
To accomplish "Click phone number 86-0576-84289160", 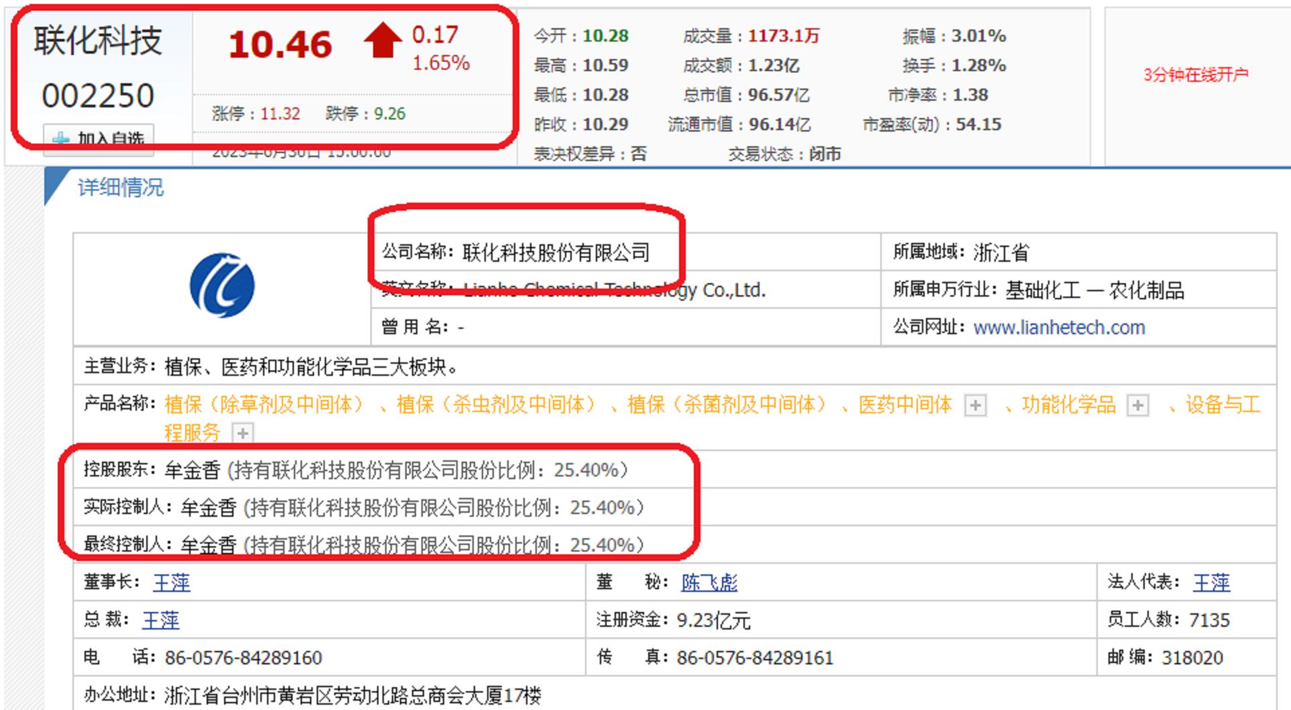I will (243, 658).
